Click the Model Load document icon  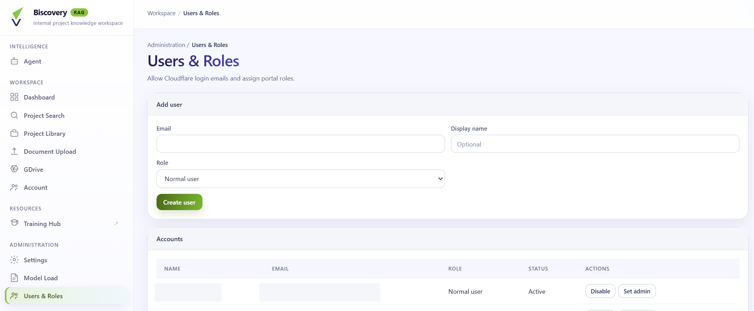(14, 277)
